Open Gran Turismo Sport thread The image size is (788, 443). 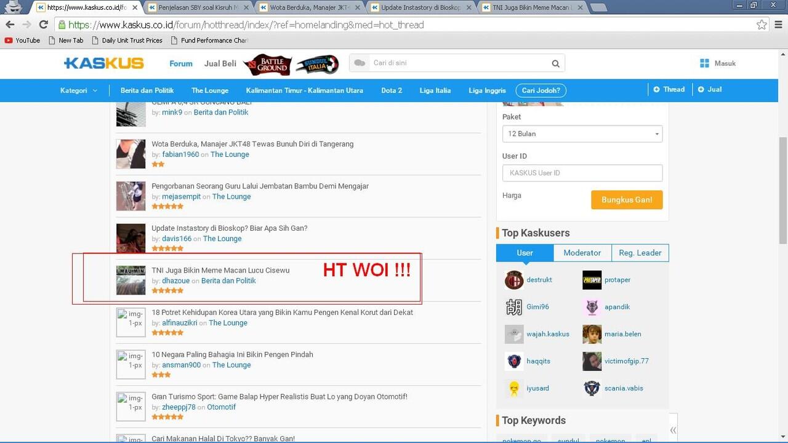tap(279, 397)
